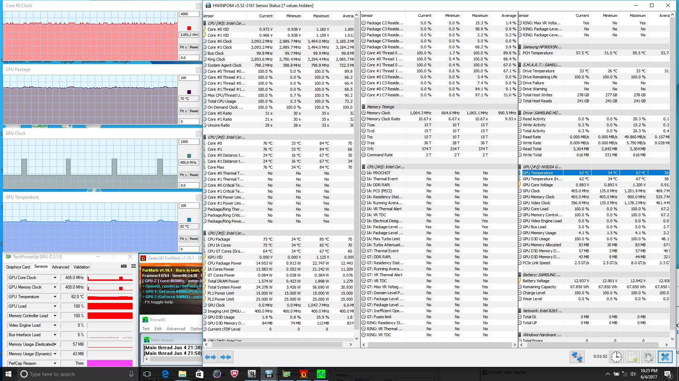The height and width of the screenshot is (381, 679).
Task: Click red color swatch in Core #0 Clock graph
Action: [x=189, y=28]
